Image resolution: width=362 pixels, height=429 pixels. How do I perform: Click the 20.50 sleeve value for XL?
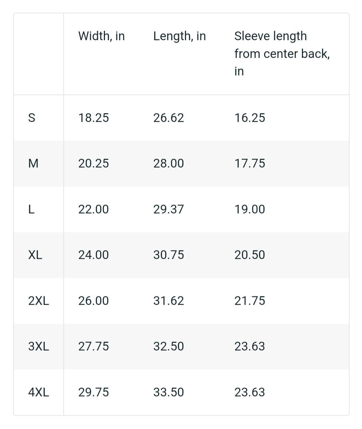click(250, 255)
